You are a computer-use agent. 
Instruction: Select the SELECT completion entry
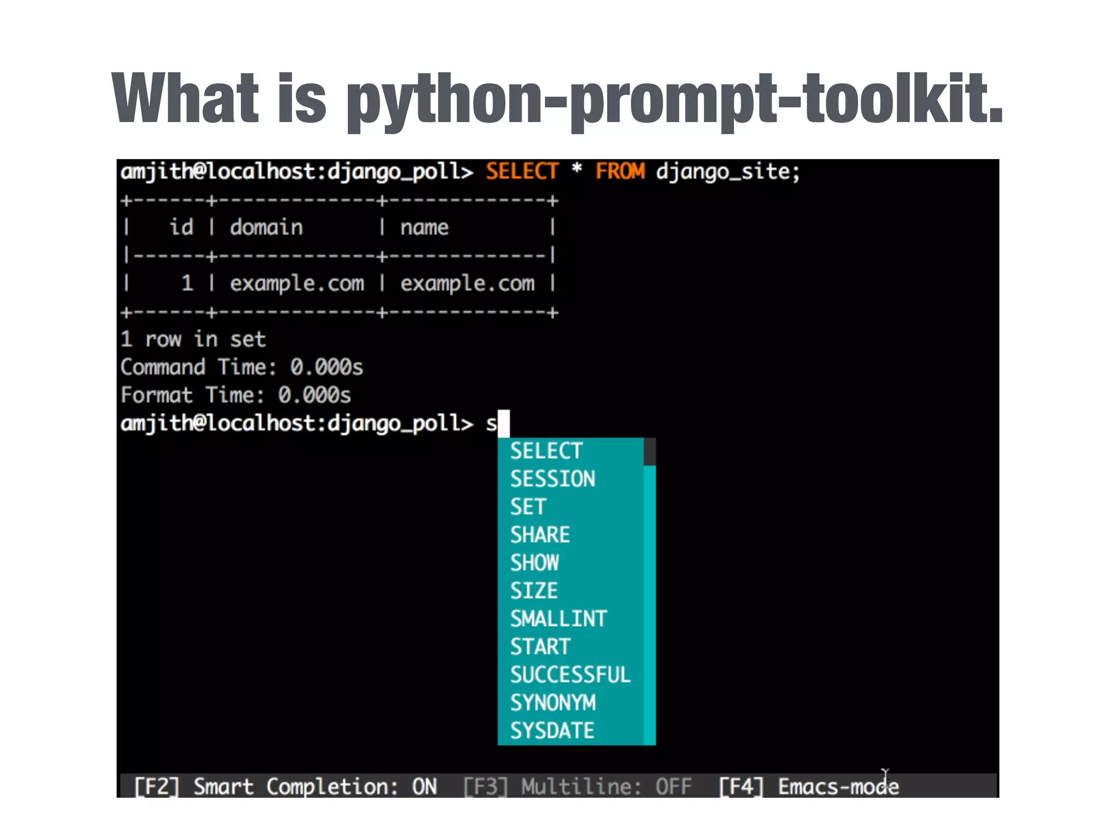click(x=547, y=451)
